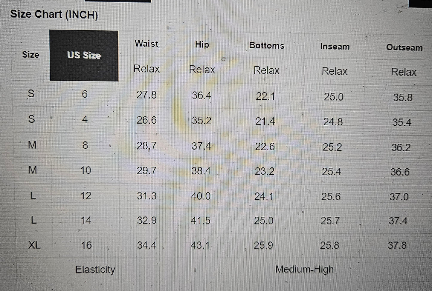Click the bottoms value 23.2
This screenshot has height=291, width=432.
click(264, 171)
